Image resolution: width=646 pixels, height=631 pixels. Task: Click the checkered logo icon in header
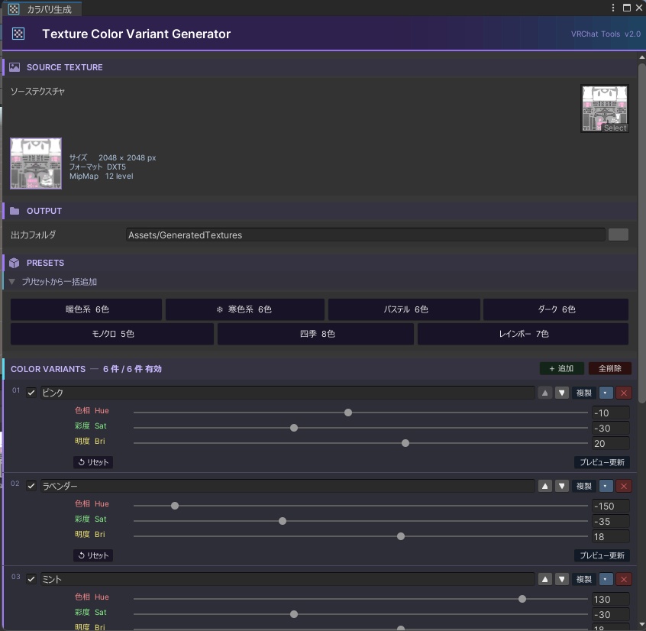click(18, 34)
